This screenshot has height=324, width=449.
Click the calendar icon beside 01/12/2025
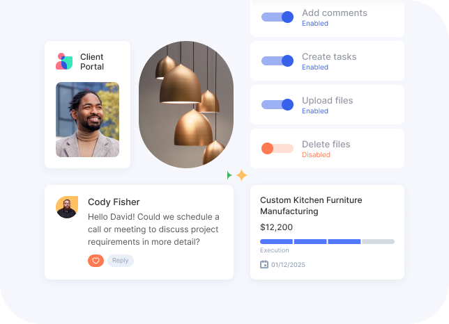[x=264, y=265]
